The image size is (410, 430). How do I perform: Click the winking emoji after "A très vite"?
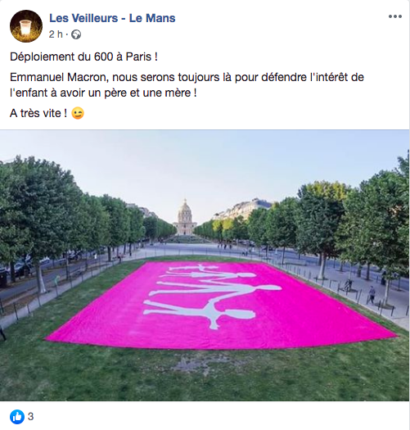click(78, 113)
